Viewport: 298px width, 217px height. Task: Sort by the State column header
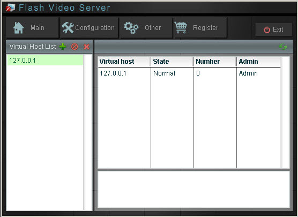coord(172,62)
